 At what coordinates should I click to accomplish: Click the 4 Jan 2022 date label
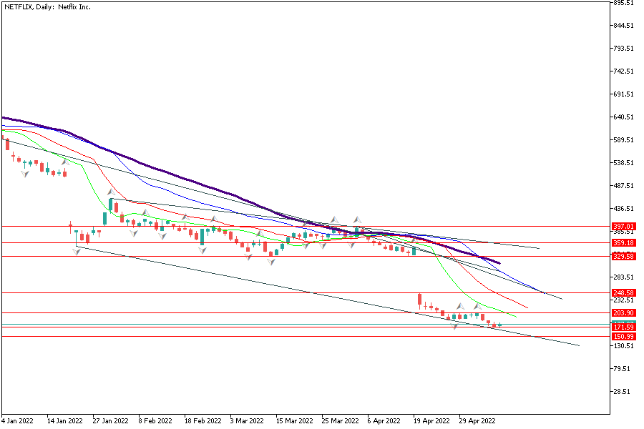[x=19, y=421]
